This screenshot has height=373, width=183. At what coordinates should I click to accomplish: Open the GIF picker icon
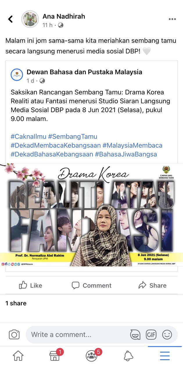click(x=151, y=335)
